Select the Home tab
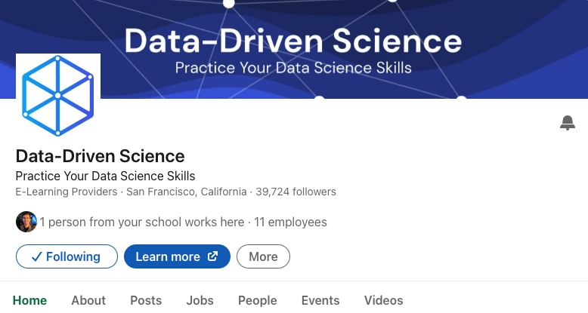The height and width of the screenshot is (313, 588). [x=29, y=300]
